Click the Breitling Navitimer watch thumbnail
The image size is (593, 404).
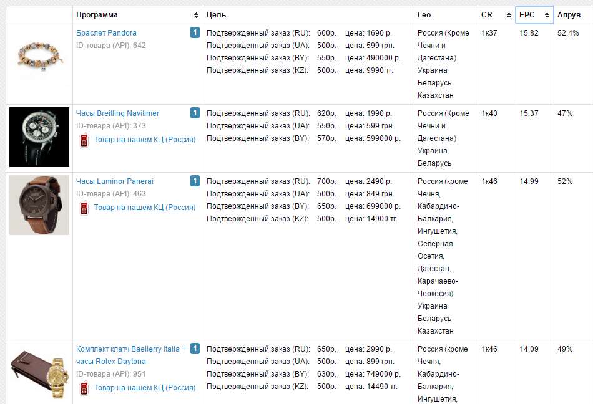[x=39, y=137]
